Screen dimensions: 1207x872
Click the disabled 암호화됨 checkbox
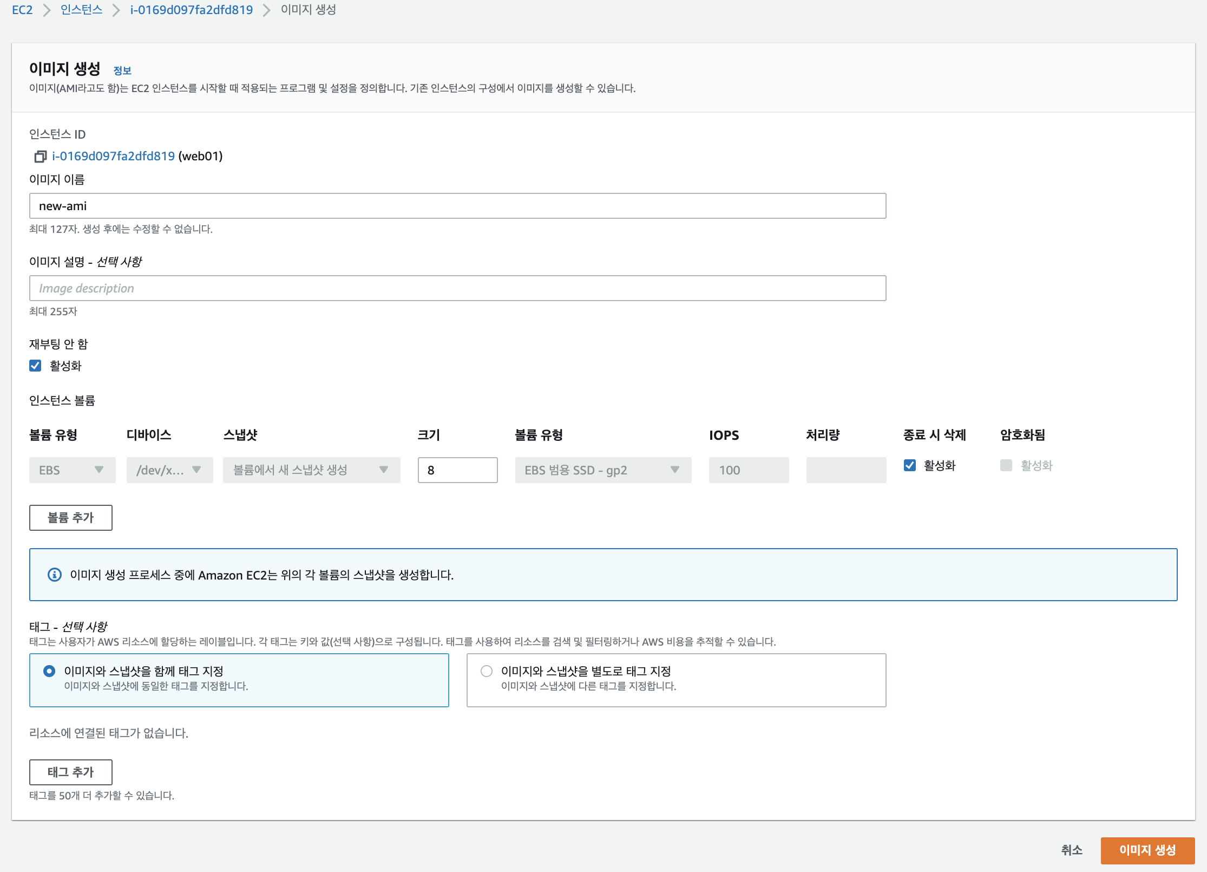point(1006,466)
